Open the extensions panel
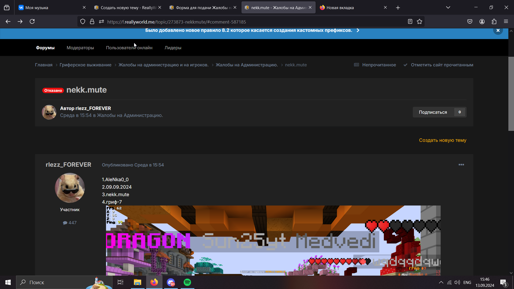This screenshot has height=289, width=514. [x=494, y=22]
